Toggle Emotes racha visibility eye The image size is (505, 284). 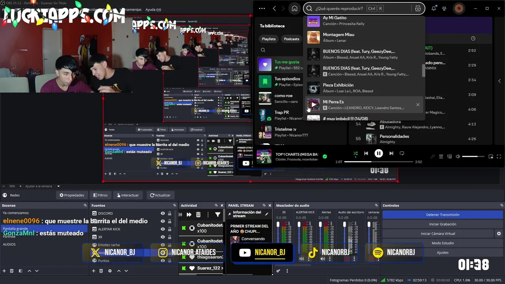(x=163, y=245)
